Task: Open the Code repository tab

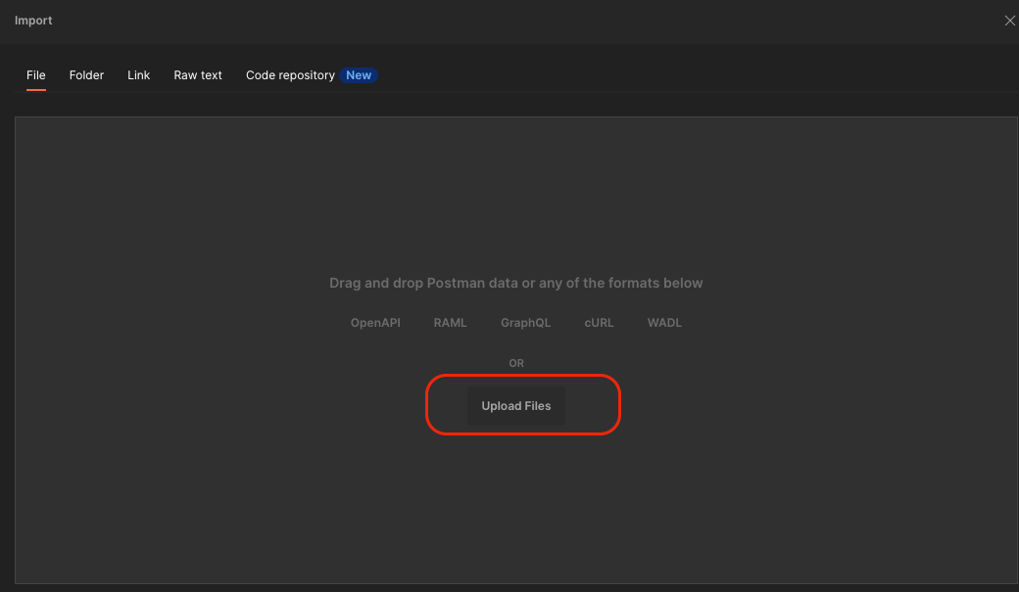Action: click(x=290, y=75)
